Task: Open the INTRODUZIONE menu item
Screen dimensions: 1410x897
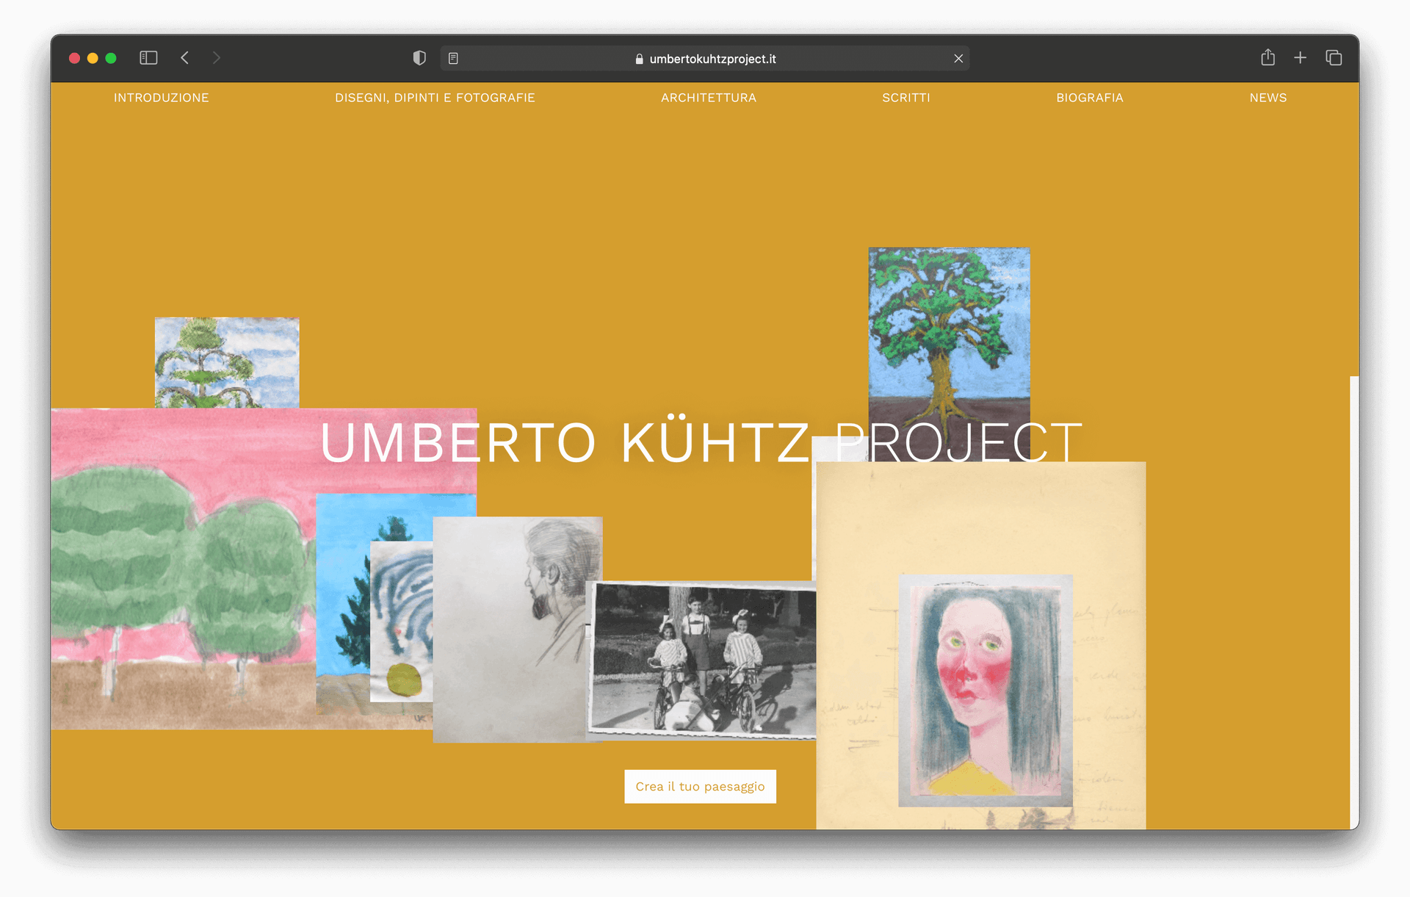Action: point(162,98)
